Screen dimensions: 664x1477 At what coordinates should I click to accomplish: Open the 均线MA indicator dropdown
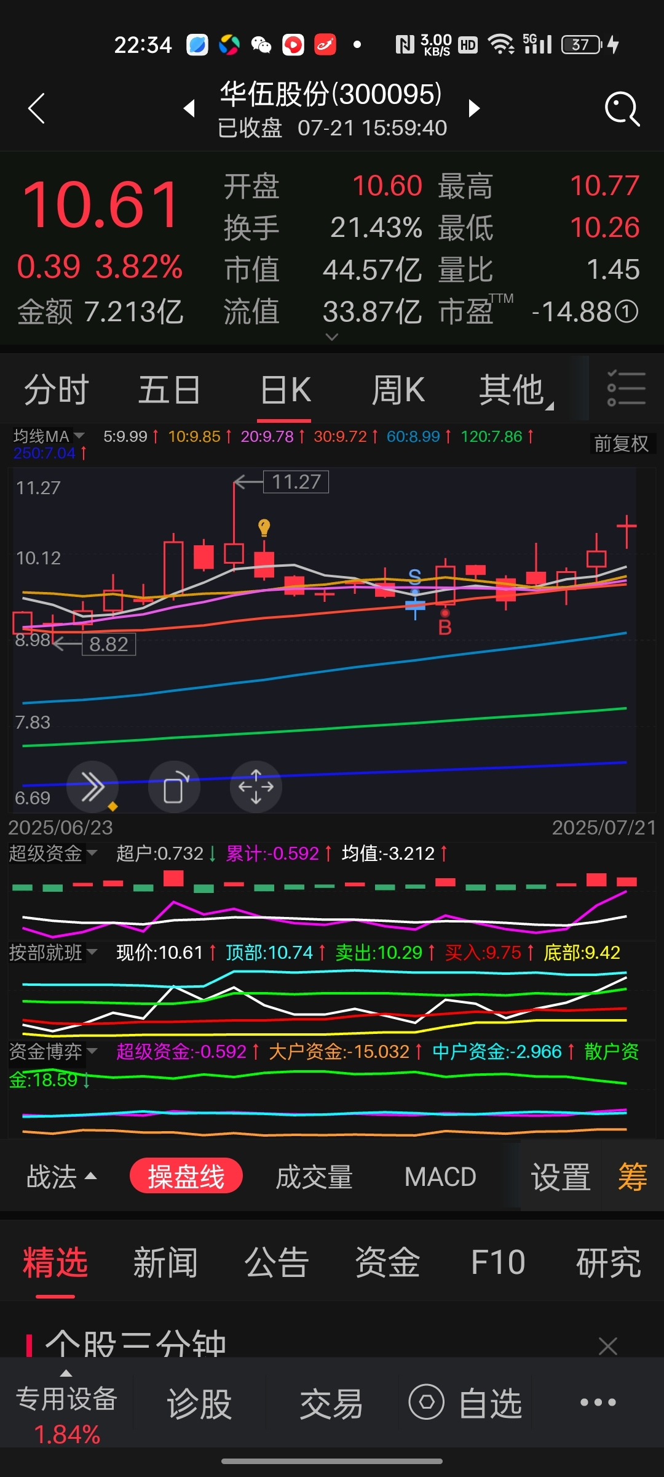[x=49, y=436]
